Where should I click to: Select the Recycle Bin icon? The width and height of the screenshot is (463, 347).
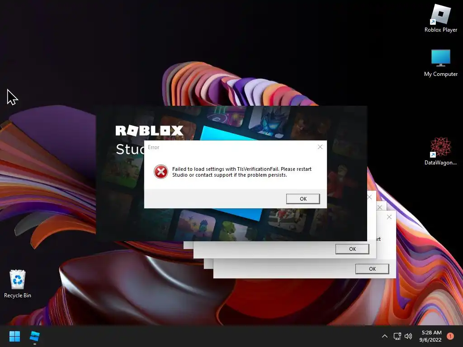(18, 284)
